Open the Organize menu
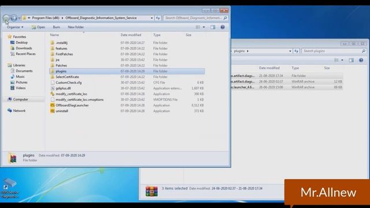 pyautogui.click(x=15, y=27)
